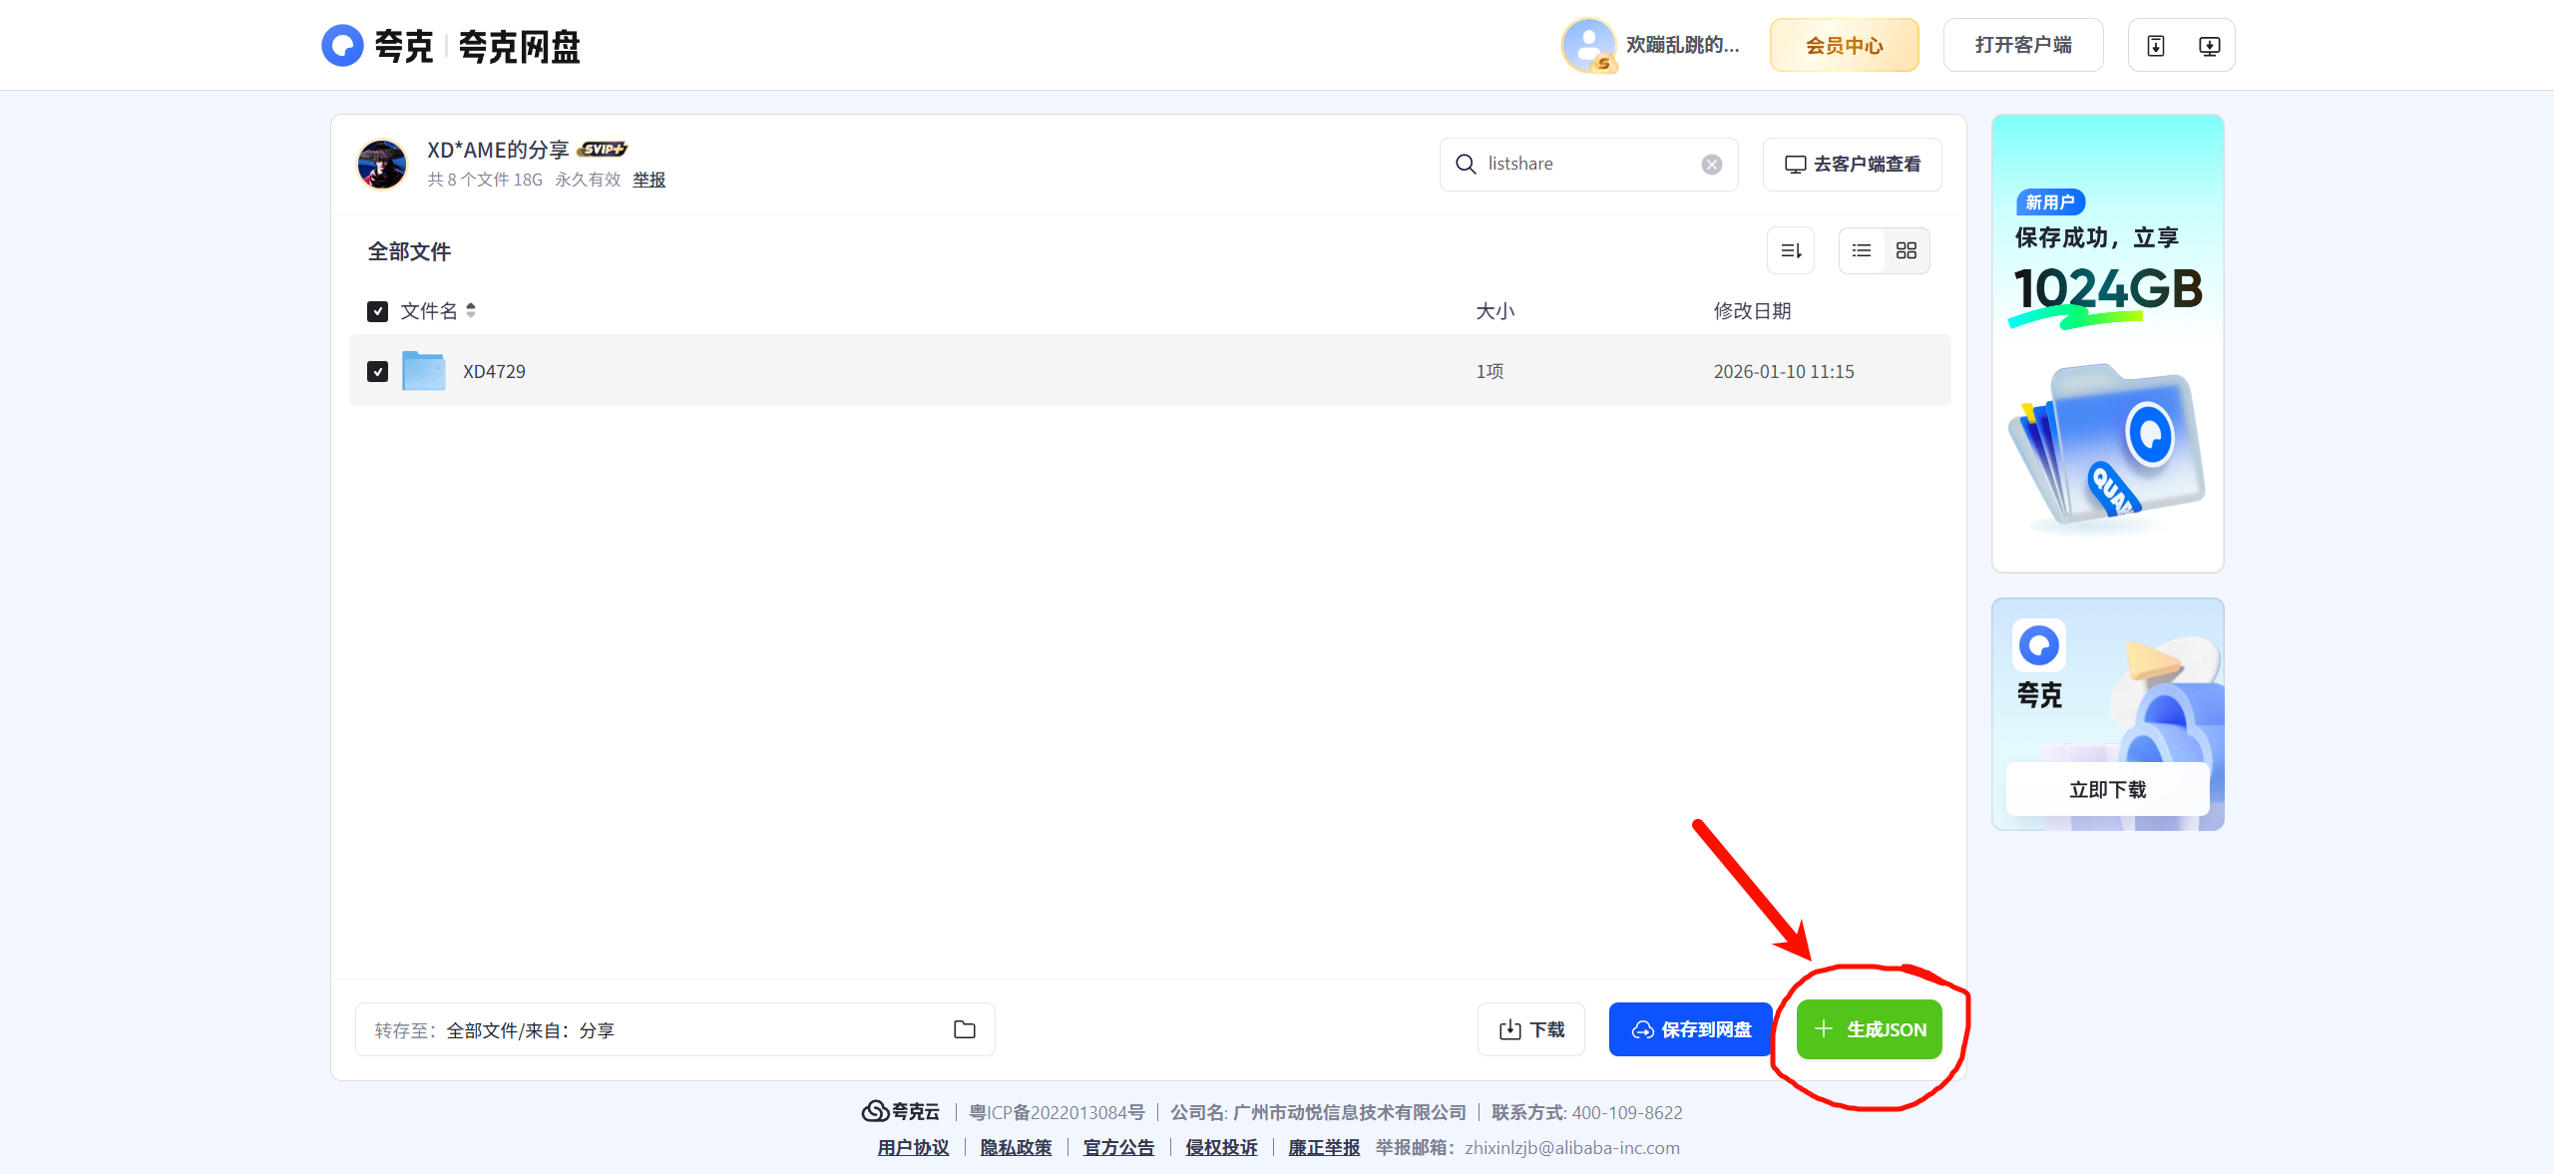The width and height of the screenshot is (2554, 1174).
Task: Click the Quark logo icon
Action: [342, 46]
